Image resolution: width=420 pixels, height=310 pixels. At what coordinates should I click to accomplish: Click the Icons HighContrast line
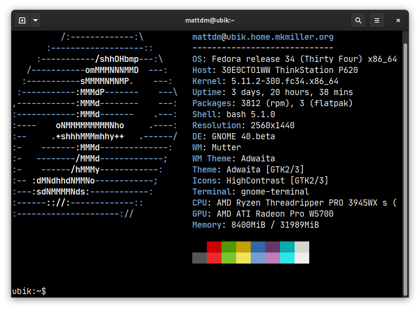coord(260,181)
